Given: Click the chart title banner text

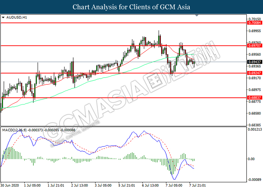Looking at the screenshot, I should point(131,7).
